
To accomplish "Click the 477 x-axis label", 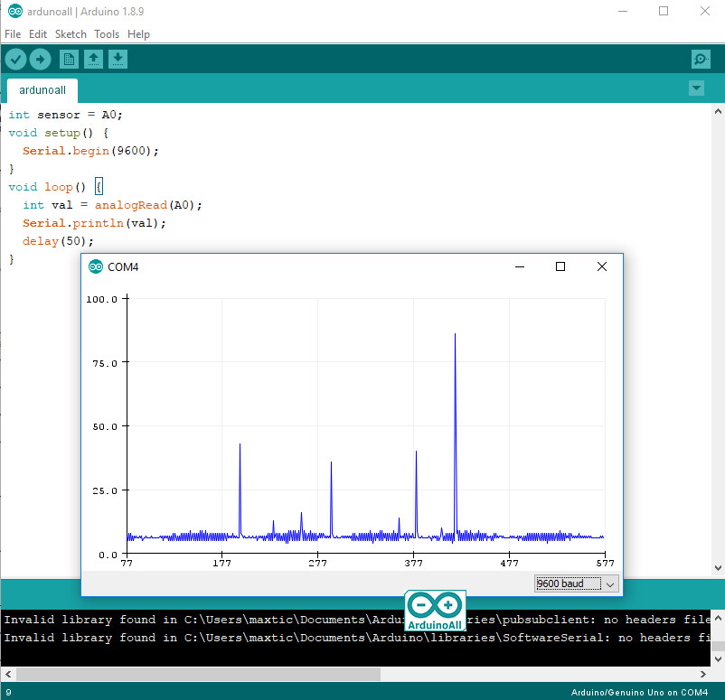I will pyautogui.click(x=509, y=563).
